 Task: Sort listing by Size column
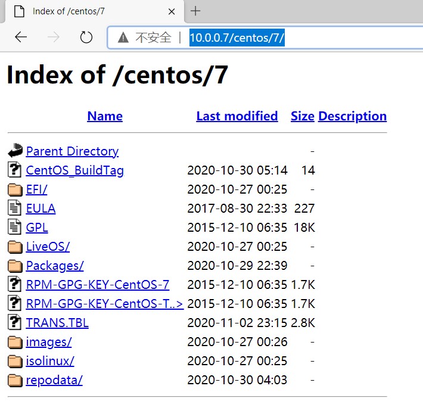[x=302, y=116]
